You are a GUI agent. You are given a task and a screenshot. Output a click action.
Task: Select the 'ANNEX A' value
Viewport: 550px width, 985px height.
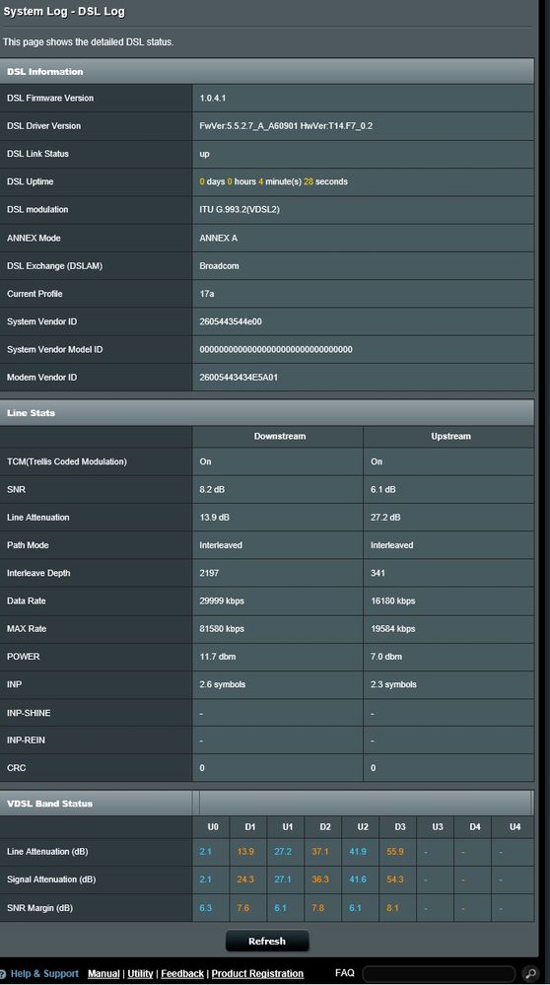click(x=219, y=238)
